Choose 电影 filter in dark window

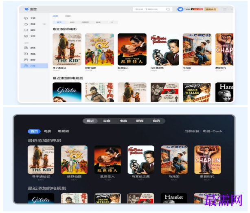tap(48, 132)
